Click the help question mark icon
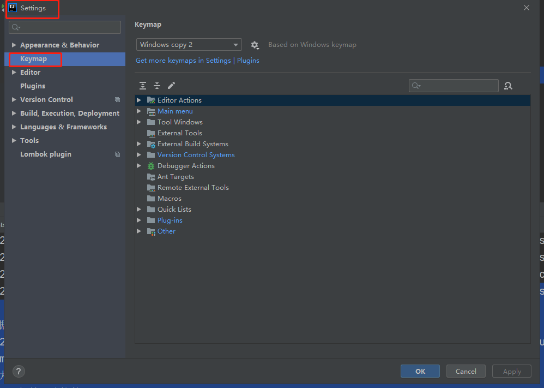Image resolution: width=544 pixels, height=388 pixels. 18,371
